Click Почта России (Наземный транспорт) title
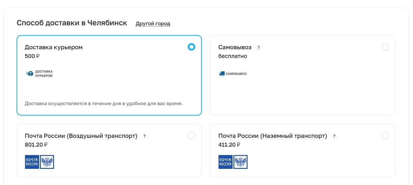 pyautogui.click(x=273, y=136)
